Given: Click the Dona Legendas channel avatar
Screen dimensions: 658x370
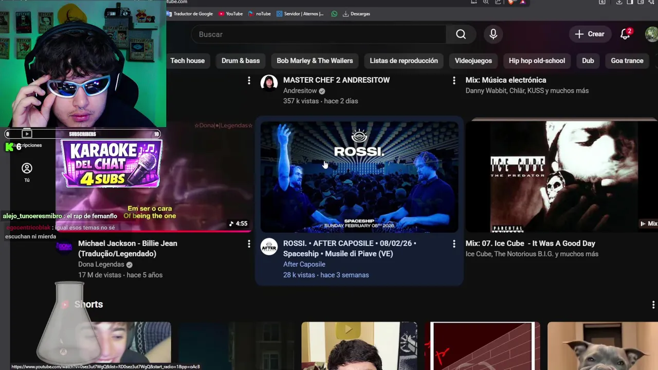Looking at the screenshot, I should (x=64, y=247).
